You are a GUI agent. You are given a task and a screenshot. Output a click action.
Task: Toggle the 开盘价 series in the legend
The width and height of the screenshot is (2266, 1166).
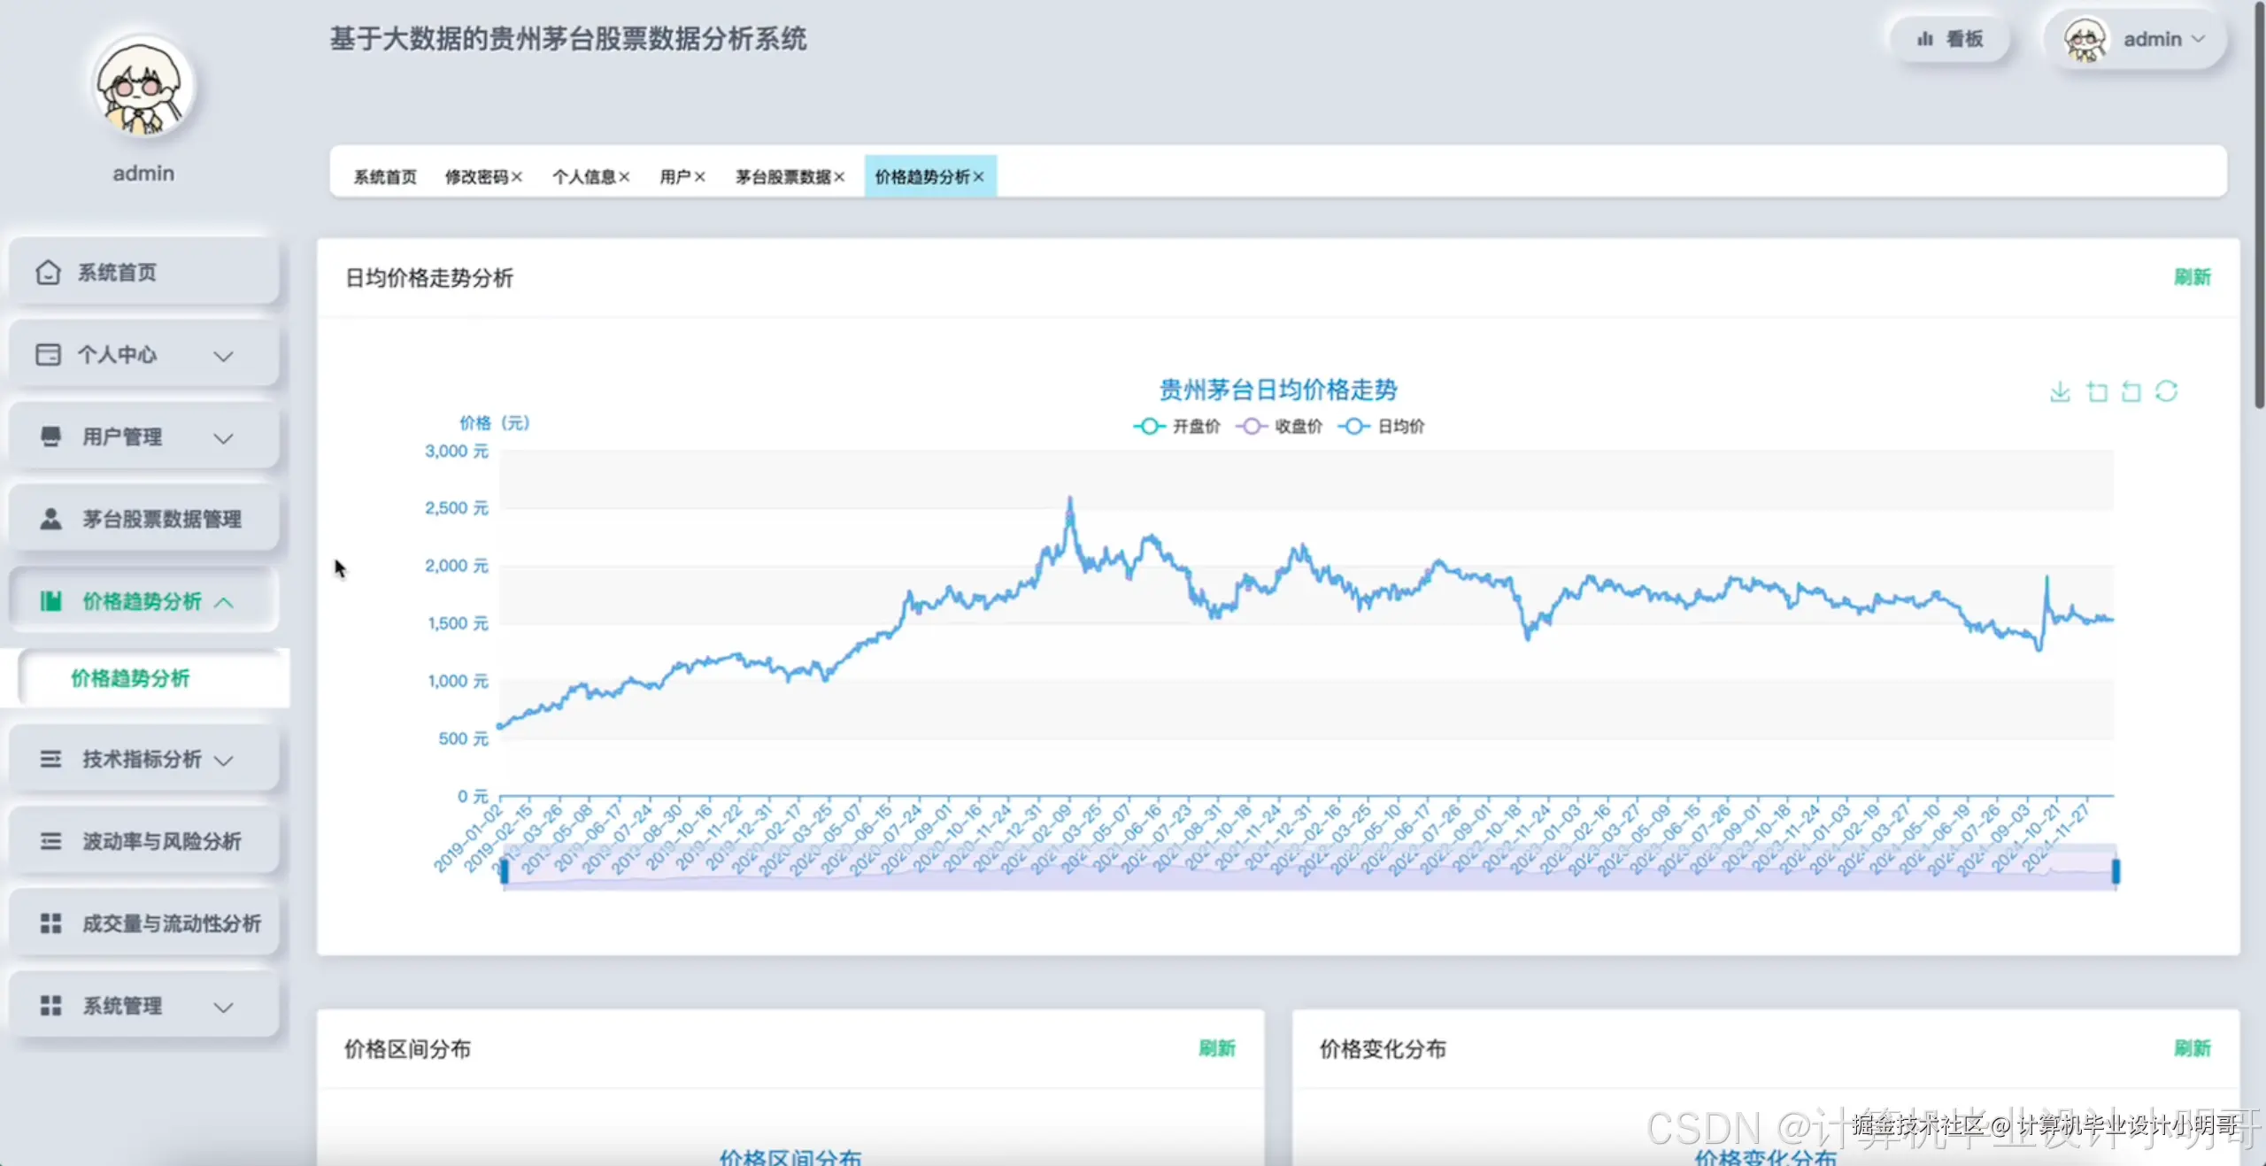1176,427
